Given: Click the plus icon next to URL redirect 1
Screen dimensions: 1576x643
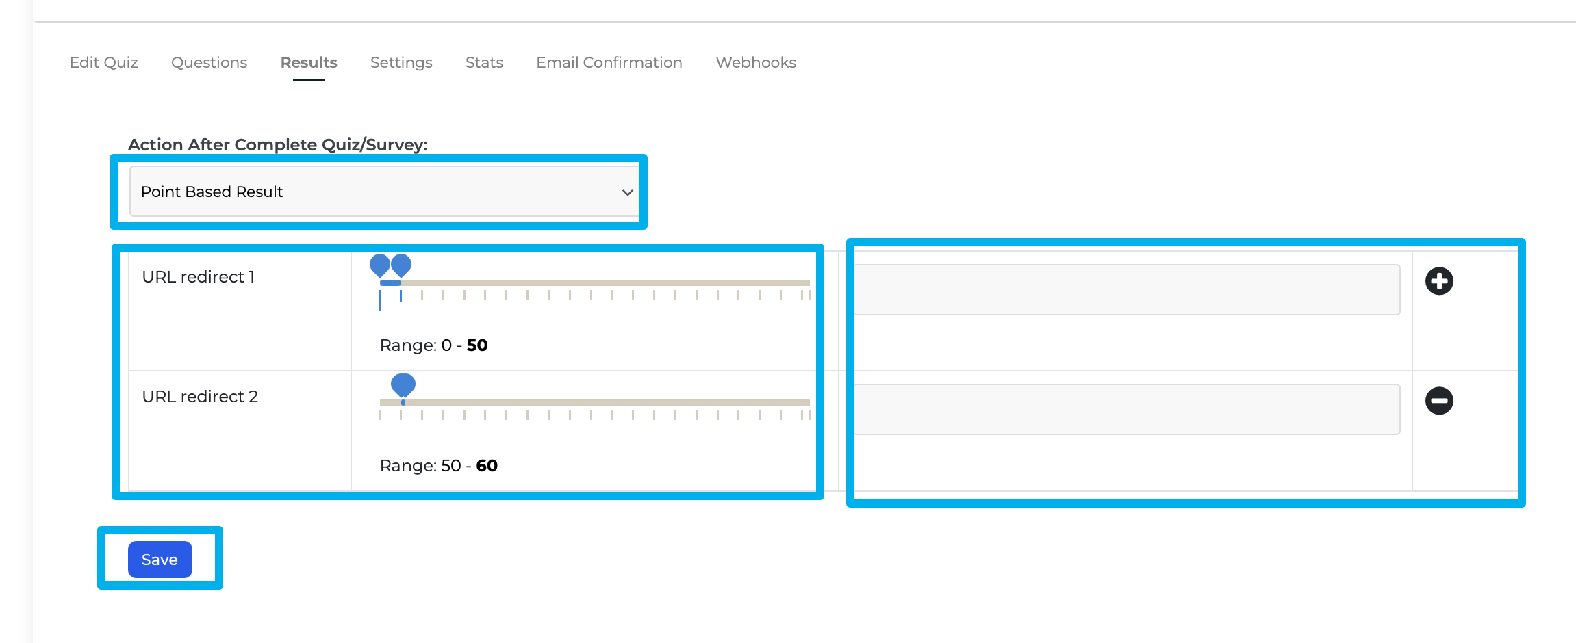Looking at the screenshot, I should tap(1440, 280).
